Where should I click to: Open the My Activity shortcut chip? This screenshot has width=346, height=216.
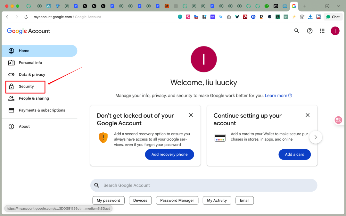(x=217, y=200)
